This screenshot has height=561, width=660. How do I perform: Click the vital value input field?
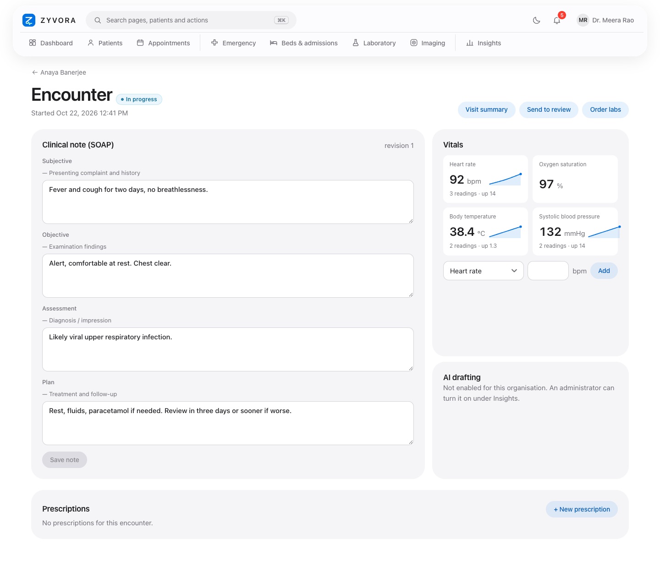click(548, 271)
